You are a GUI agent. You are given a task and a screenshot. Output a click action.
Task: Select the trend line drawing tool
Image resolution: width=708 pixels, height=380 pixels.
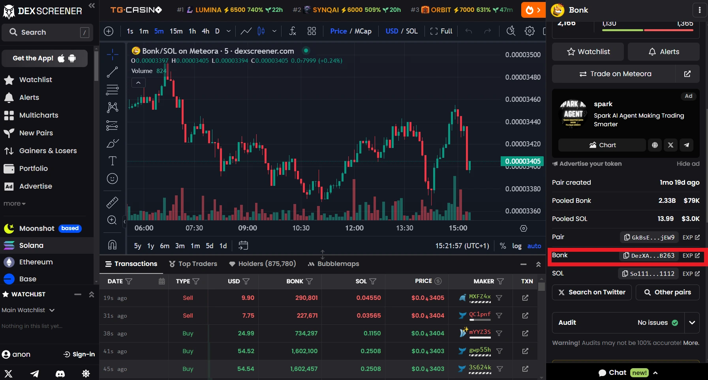112,72
